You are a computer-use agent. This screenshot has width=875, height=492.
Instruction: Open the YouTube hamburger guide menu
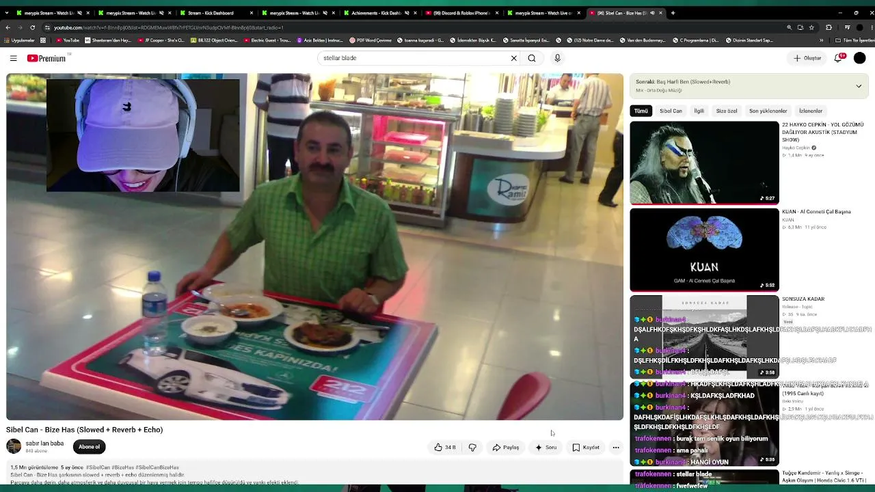coord(13,58)
